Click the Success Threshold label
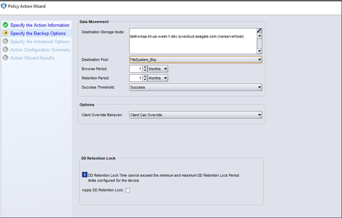This screenshot has height=218, width=342. coord(98,87)
